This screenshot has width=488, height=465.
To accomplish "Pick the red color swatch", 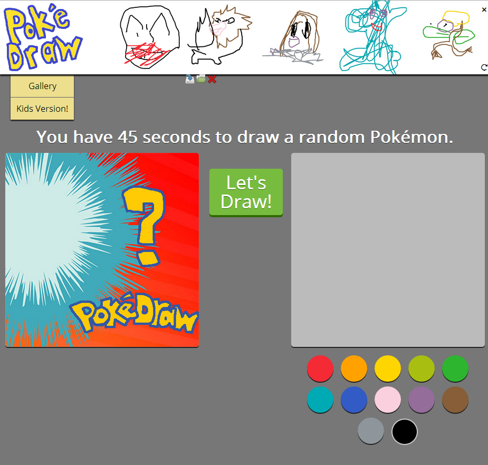I will coord(320,369).
